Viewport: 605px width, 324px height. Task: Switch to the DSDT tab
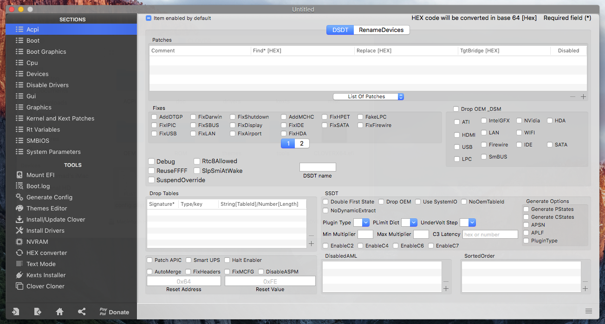coord(340,30)
